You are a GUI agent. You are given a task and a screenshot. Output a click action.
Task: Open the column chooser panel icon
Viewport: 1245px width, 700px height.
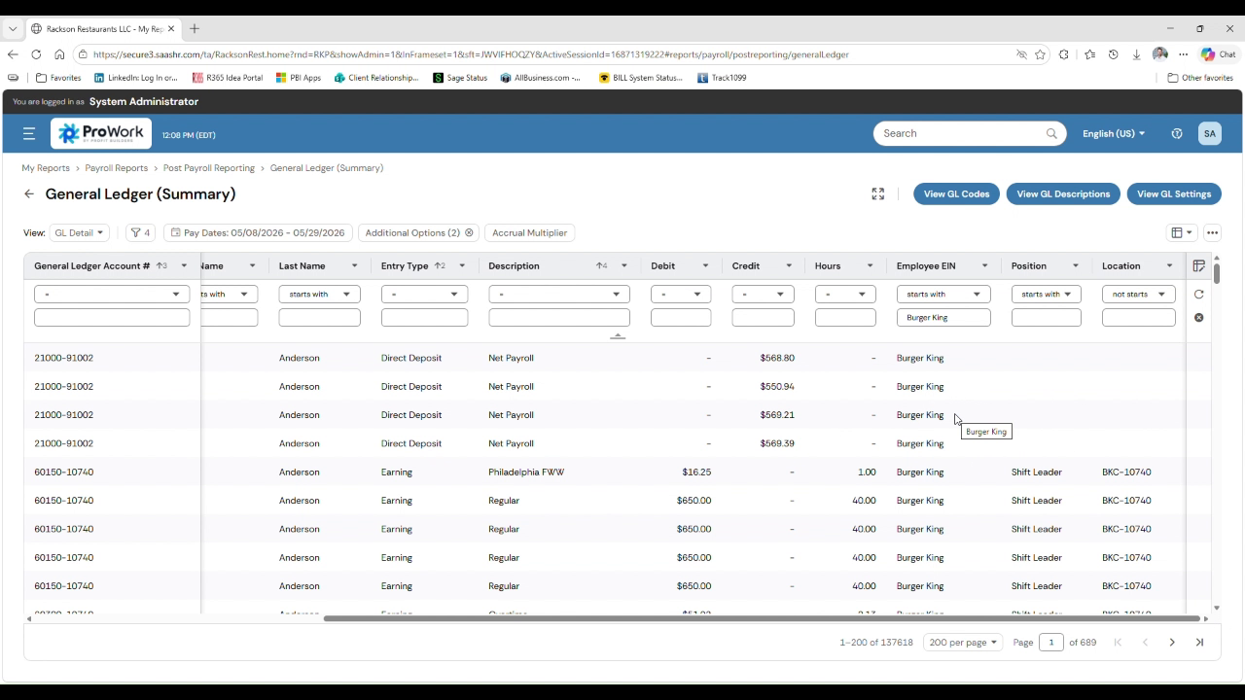[x=1198, y=265]
